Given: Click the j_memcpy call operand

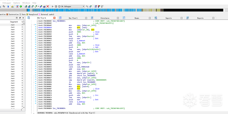Looking at the screenshot, I should 82,102.
